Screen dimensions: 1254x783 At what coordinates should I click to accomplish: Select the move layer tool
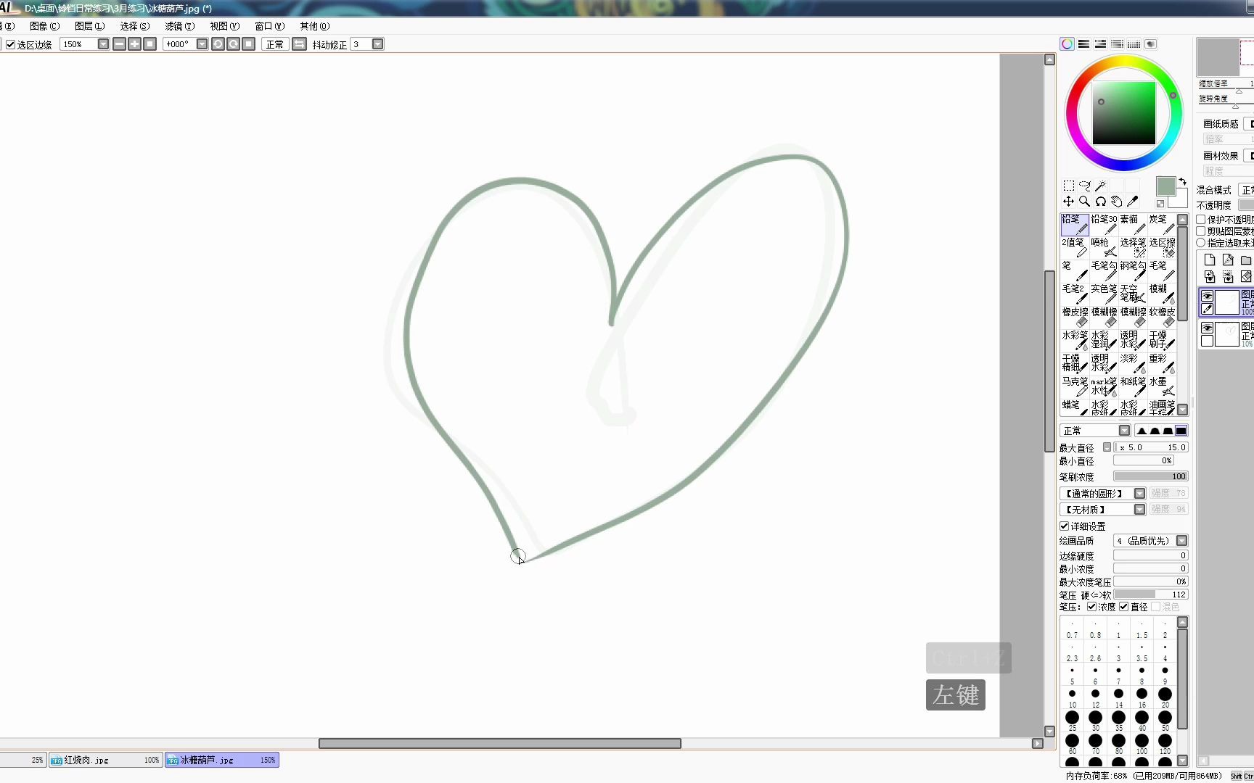(x=1068, y=202)
